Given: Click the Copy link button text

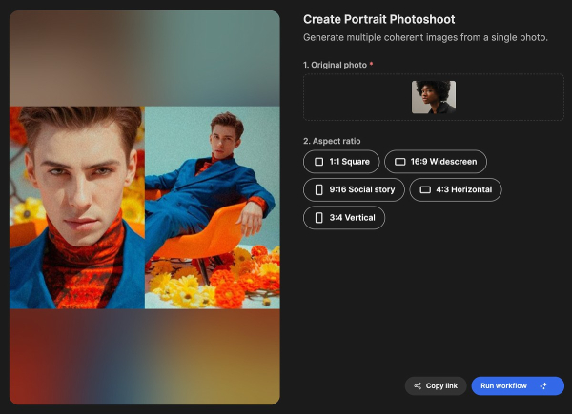Looking at the screenshot, I should 441,386.
